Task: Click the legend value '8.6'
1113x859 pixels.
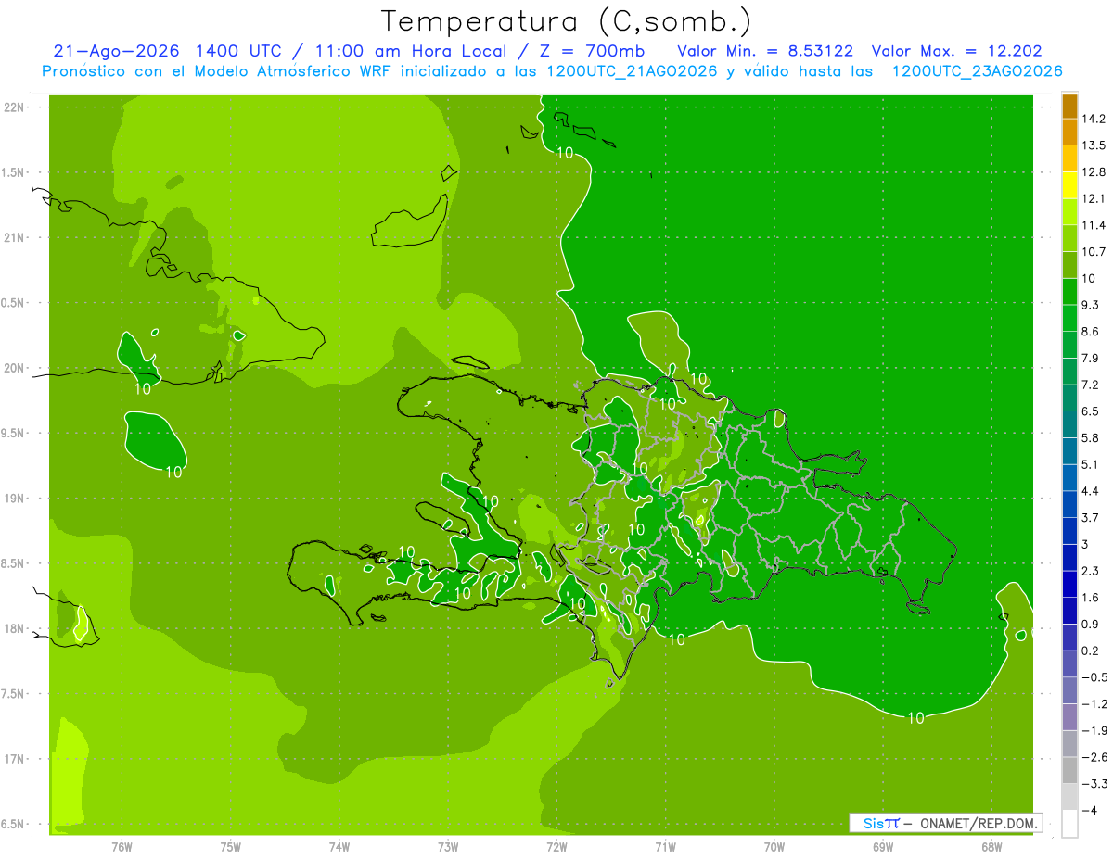Action: (1090, 332)
